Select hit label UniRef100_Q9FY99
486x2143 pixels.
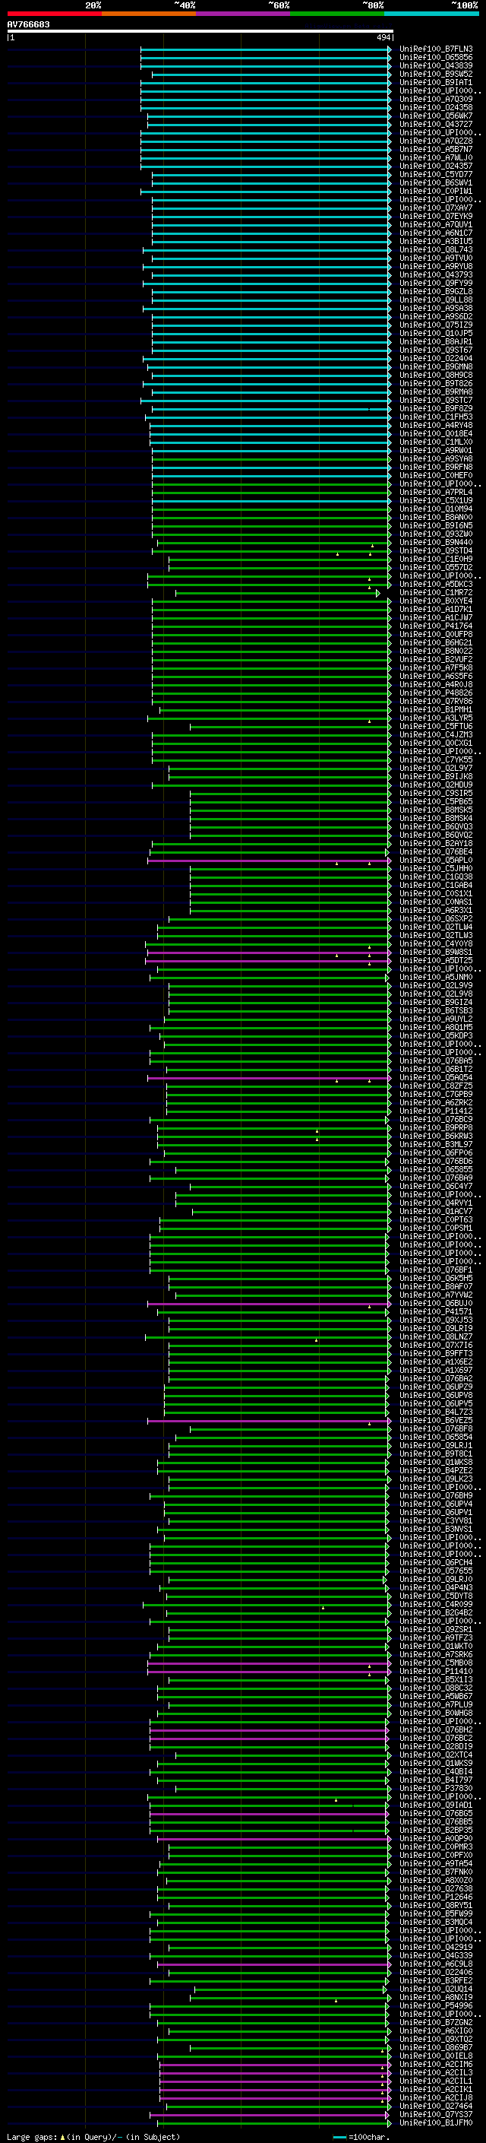pos(435,283)
